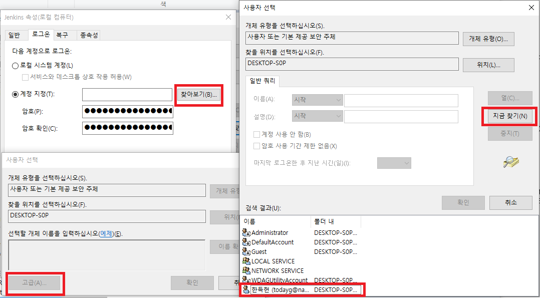Viewport: 540px width, 298px height.
Task: Click 이름 확인 button in small dialog
Action: pyautogui.click(x=225, y=247)
